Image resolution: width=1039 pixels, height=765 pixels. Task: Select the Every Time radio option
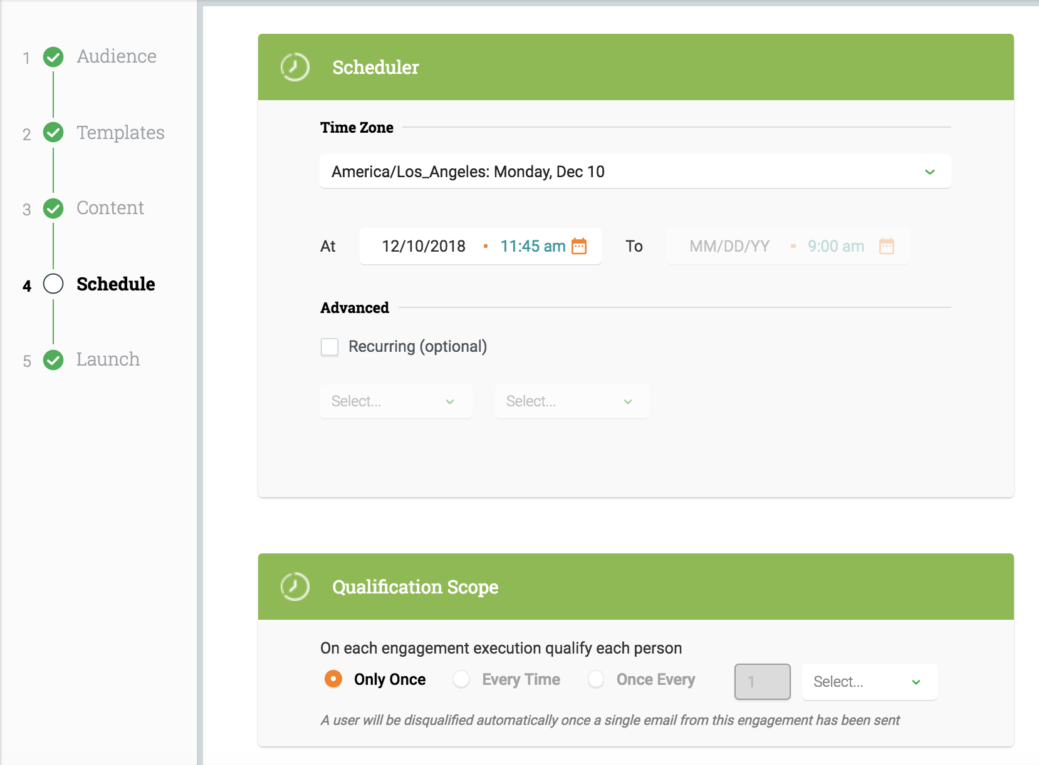pos(461,679)
